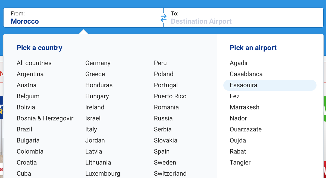Screen dimensions: 326x178
Task: Select Ireland in country list
Action: pyautogui.click(x=95, y=107)
